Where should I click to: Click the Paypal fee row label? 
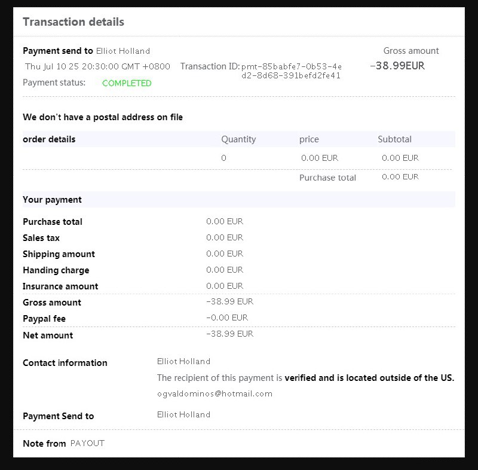coord(44,319)
